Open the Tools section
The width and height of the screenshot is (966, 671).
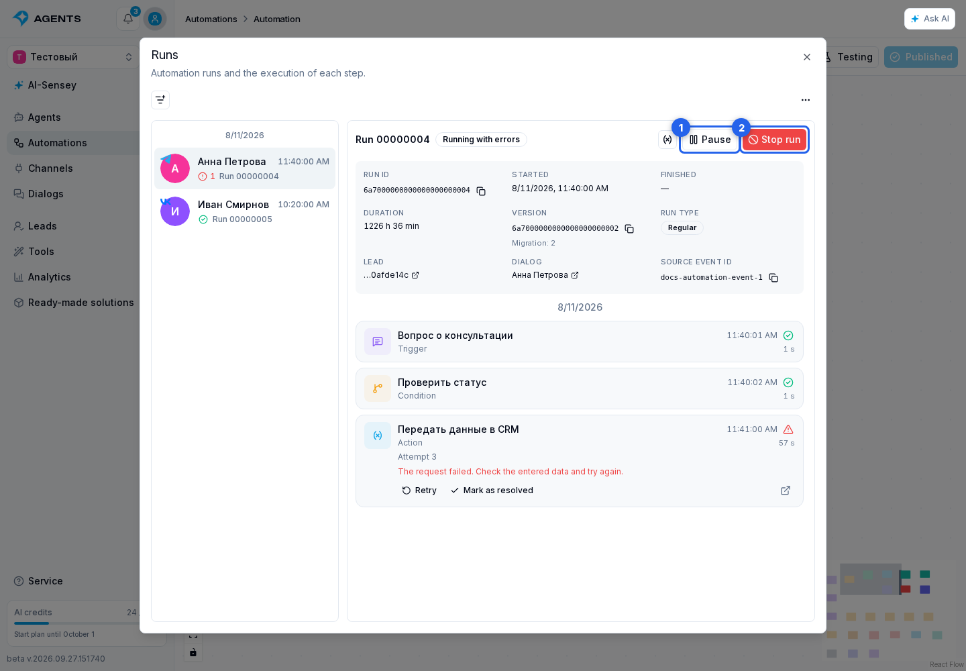(73, 252)
